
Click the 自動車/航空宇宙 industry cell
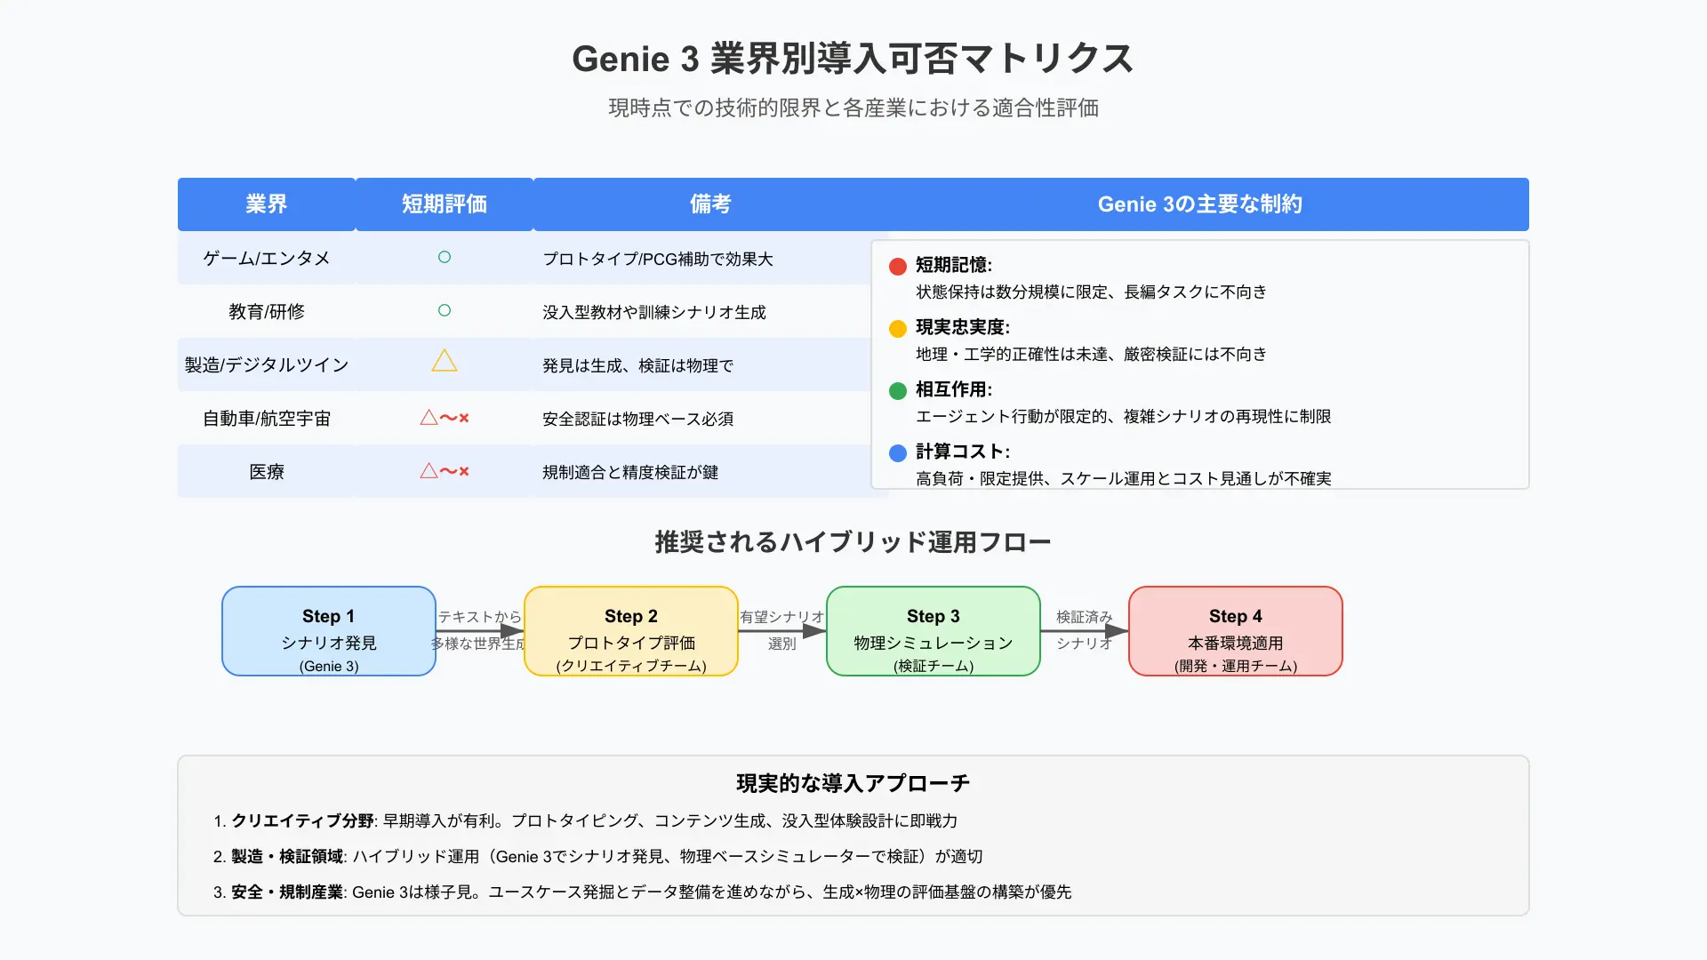pyautogui.click(x=267, y=418)
